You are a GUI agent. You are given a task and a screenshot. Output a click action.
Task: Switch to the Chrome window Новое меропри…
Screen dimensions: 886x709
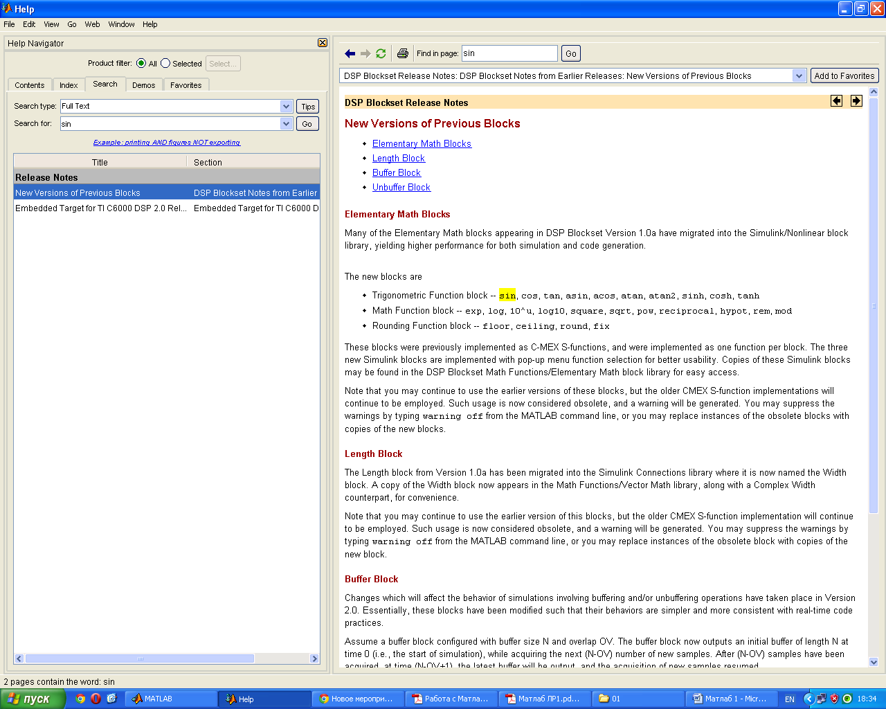[359, 699]
